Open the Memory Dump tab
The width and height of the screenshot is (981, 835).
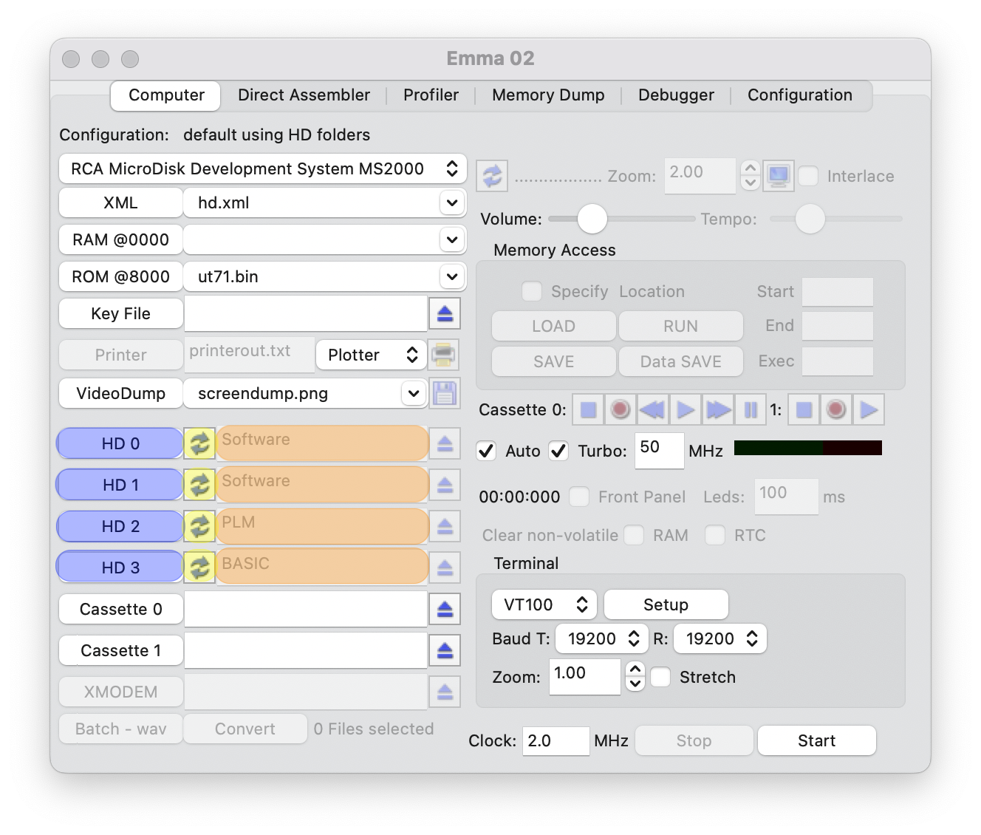(548, 95)
